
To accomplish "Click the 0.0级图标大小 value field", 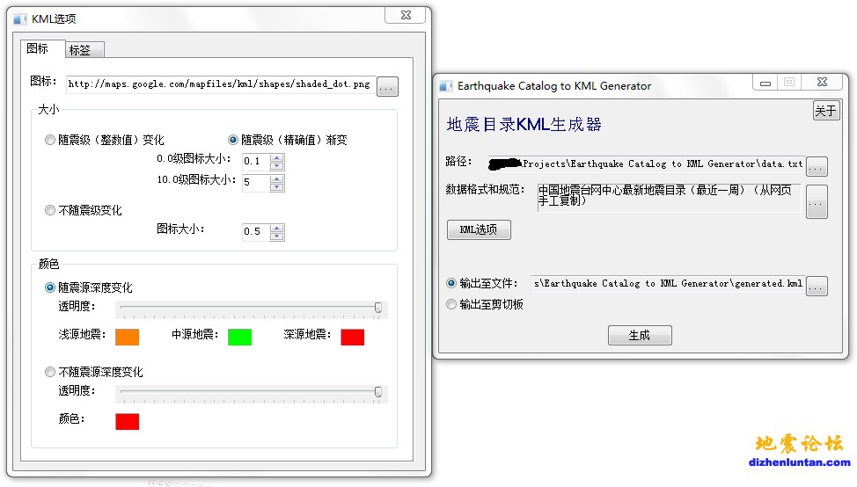I will coord(256,162).
